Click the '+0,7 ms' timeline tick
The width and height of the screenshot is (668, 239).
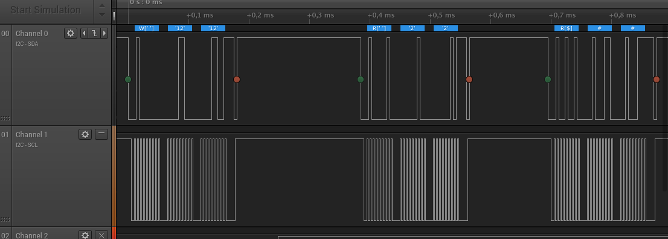562,15
